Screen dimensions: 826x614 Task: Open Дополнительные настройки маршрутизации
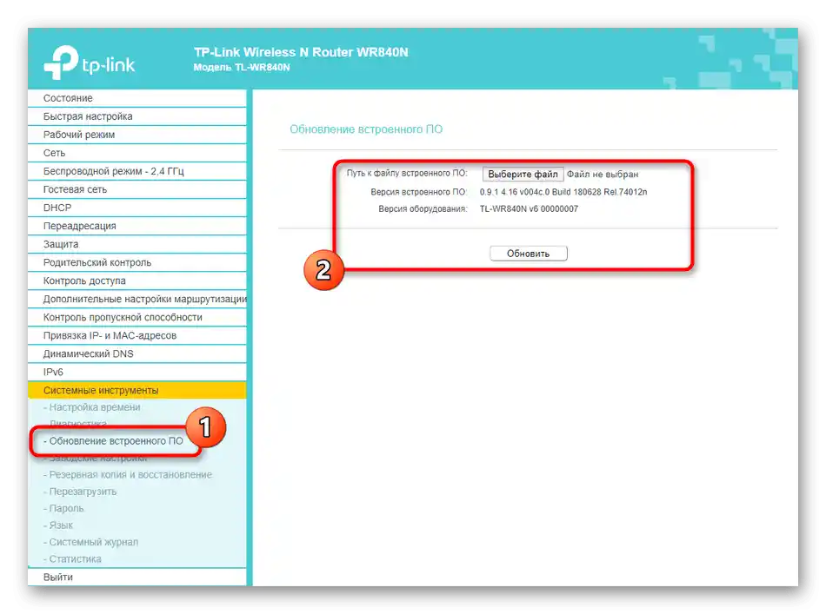[137, 299]
